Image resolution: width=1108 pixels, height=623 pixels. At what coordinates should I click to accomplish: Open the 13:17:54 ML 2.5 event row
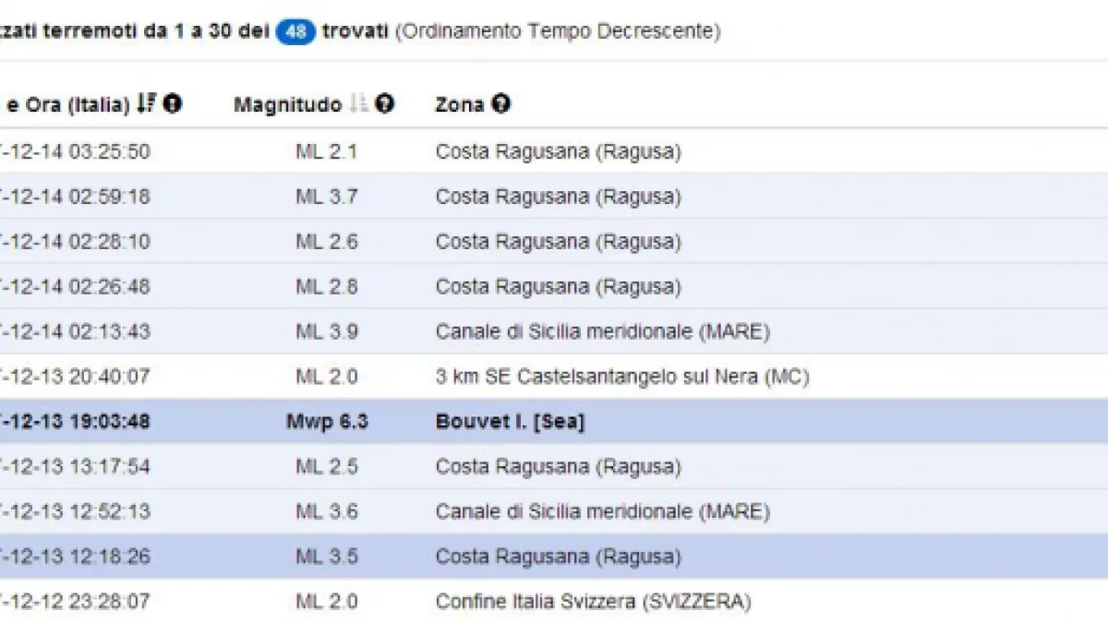[558, 466]
